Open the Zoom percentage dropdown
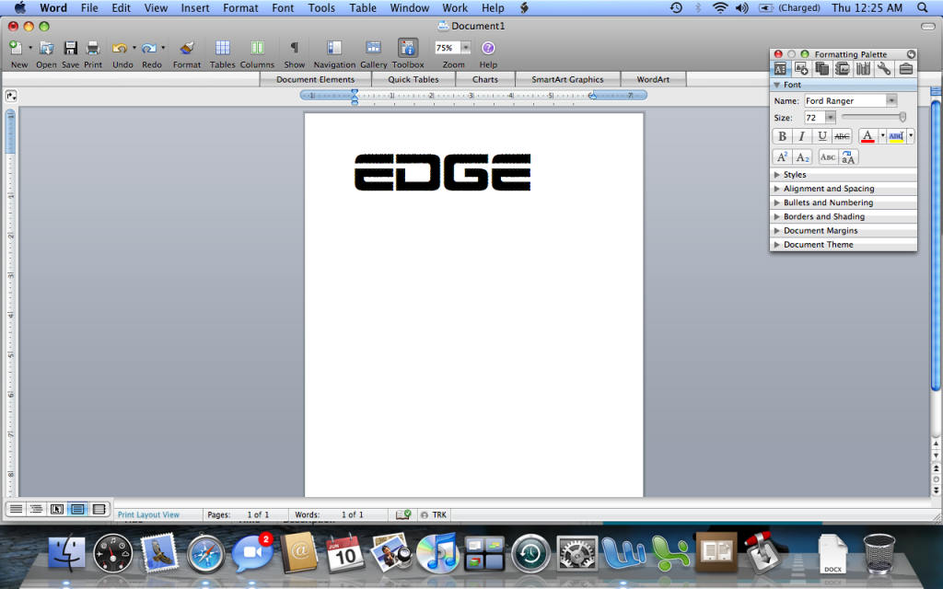 (465, 48)
